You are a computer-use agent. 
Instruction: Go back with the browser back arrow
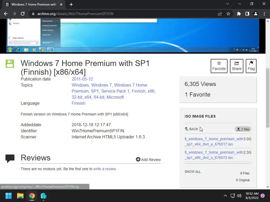(x=6, y=14)
